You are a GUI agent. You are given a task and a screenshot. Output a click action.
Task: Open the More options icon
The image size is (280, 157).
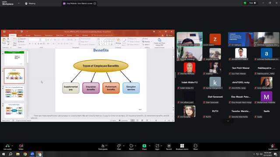196,146
